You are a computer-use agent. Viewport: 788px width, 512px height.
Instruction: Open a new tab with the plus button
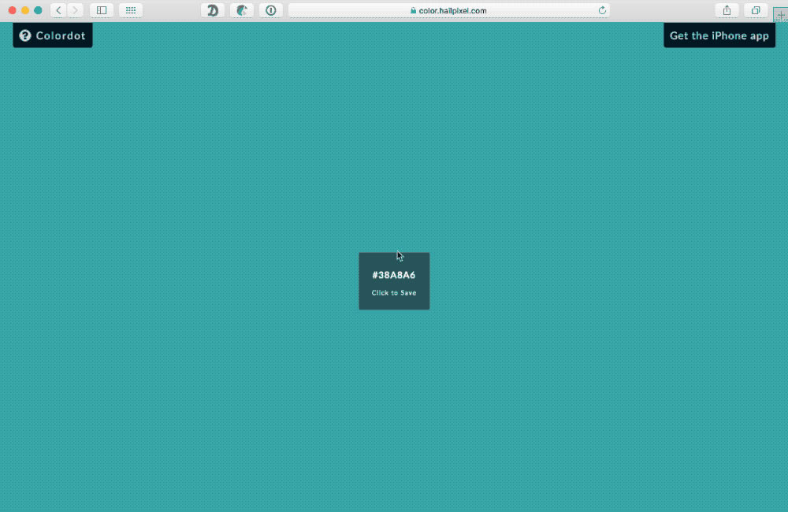pos(780,15)
